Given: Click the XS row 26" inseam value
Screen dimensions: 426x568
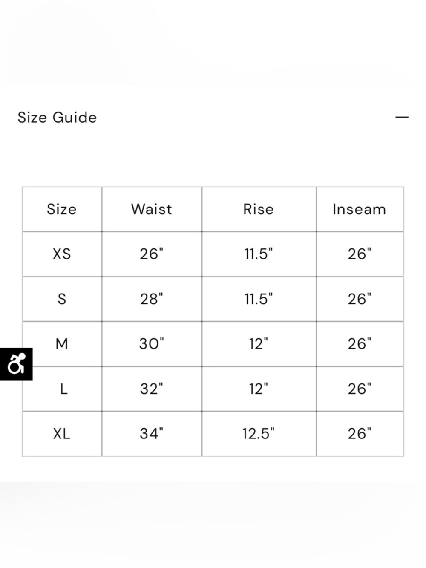Looking at the screenshot, I should [360, 254].
